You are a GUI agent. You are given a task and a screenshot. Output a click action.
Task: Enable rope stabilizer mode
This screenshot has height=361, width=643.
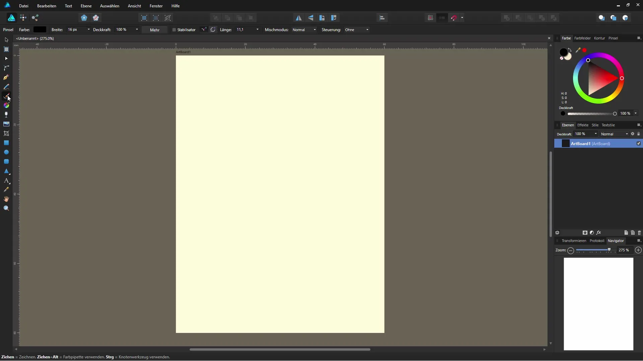(204, 30)
